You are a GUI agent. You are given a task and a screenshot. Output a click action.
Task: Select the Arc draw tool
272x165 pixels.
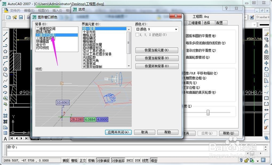point(5,63)
